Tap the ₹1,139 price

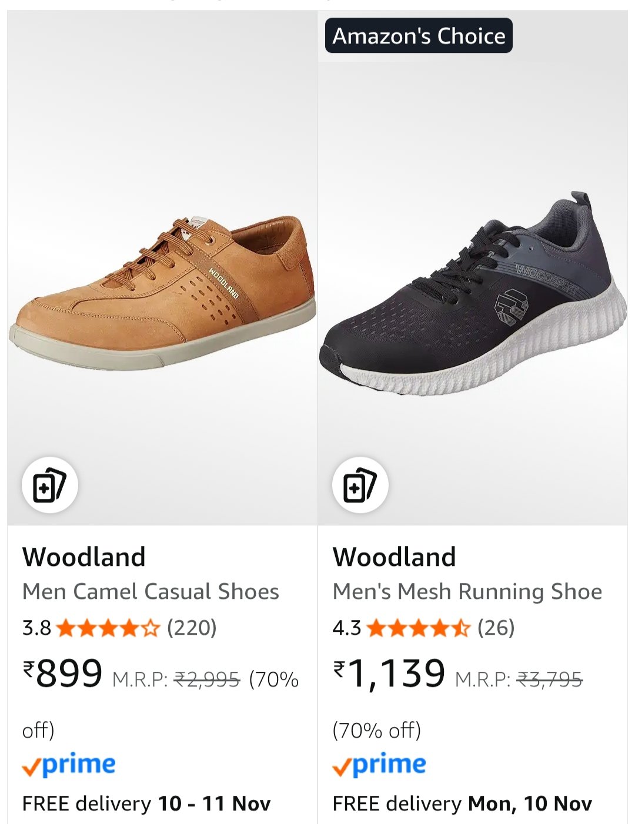[389, 674]
